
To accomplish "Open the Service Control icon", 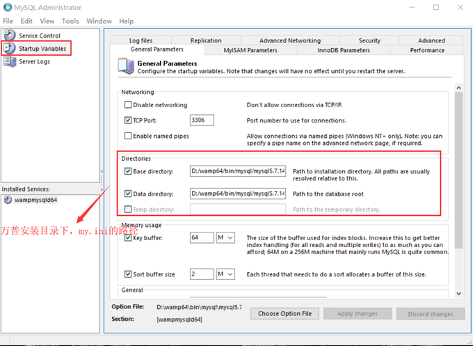I will [x=10, y=35].
